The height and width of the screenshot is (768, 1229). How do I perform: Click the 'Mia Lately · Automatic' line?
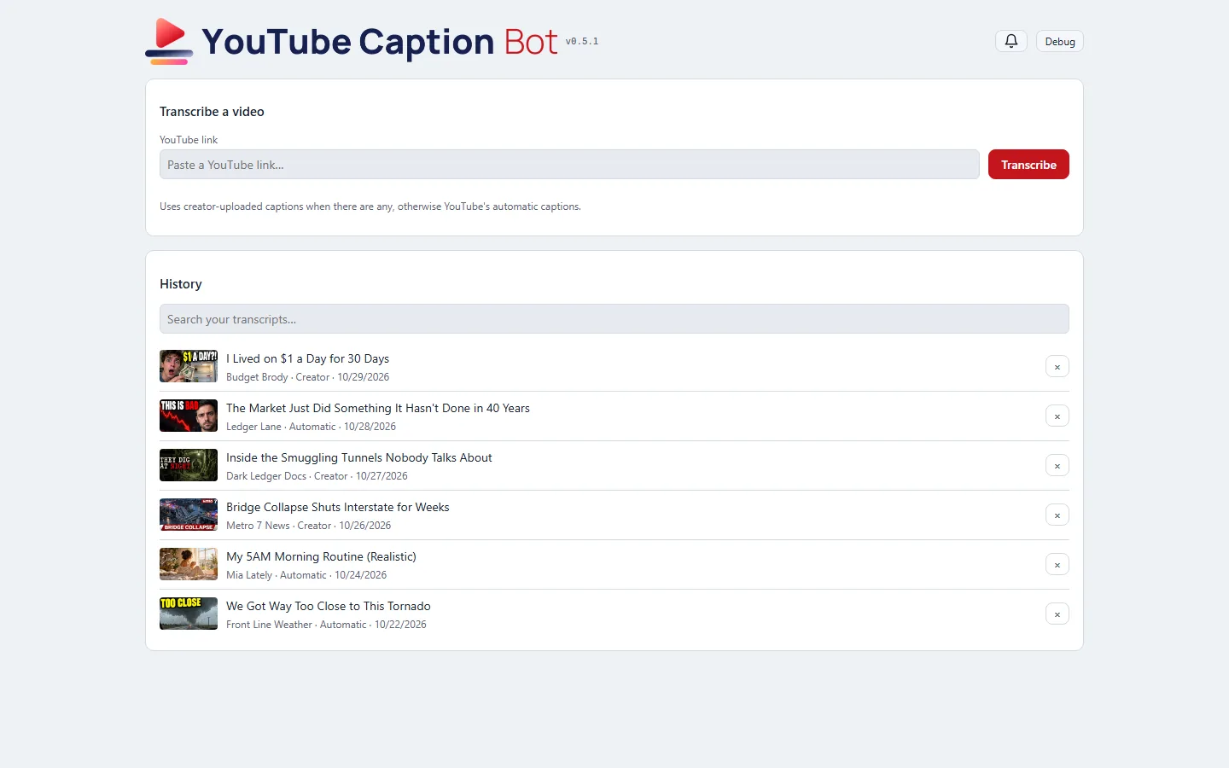coord(306,575)
